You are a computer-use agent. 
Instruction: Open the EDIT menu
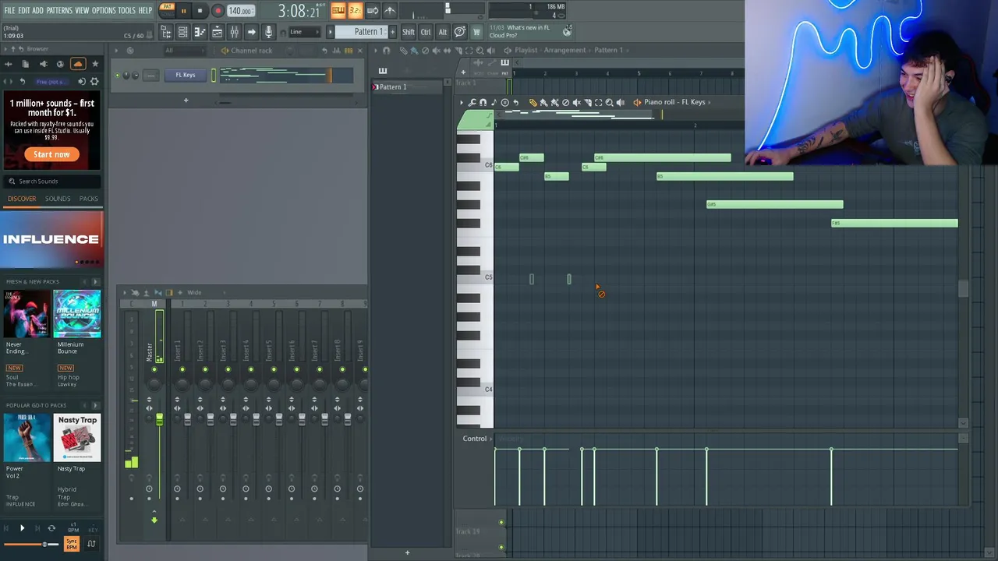[23, 10]
